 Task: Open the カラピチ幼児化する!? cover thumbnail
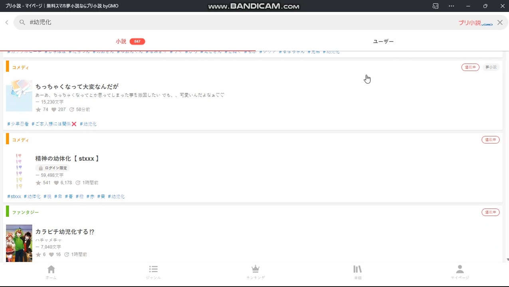click(x=19, y=243)
